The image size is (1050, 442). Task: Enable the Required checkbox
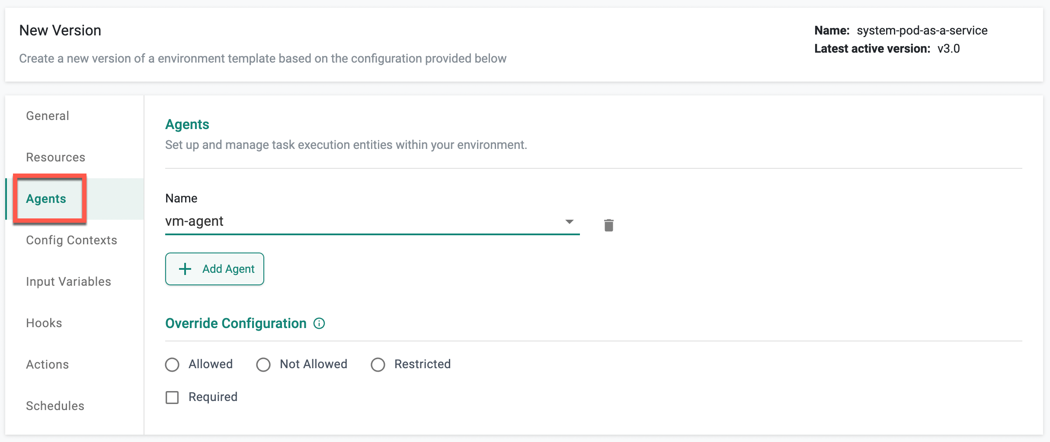pyautogui.click(x=172, y=397)
